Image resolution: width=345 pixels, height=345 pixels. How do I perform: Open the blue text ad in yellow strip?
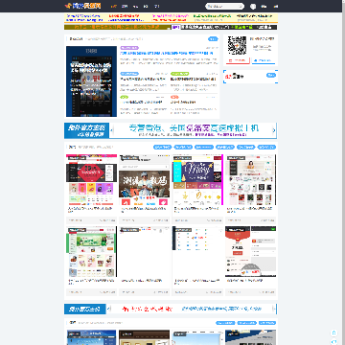tap(84, 17)
